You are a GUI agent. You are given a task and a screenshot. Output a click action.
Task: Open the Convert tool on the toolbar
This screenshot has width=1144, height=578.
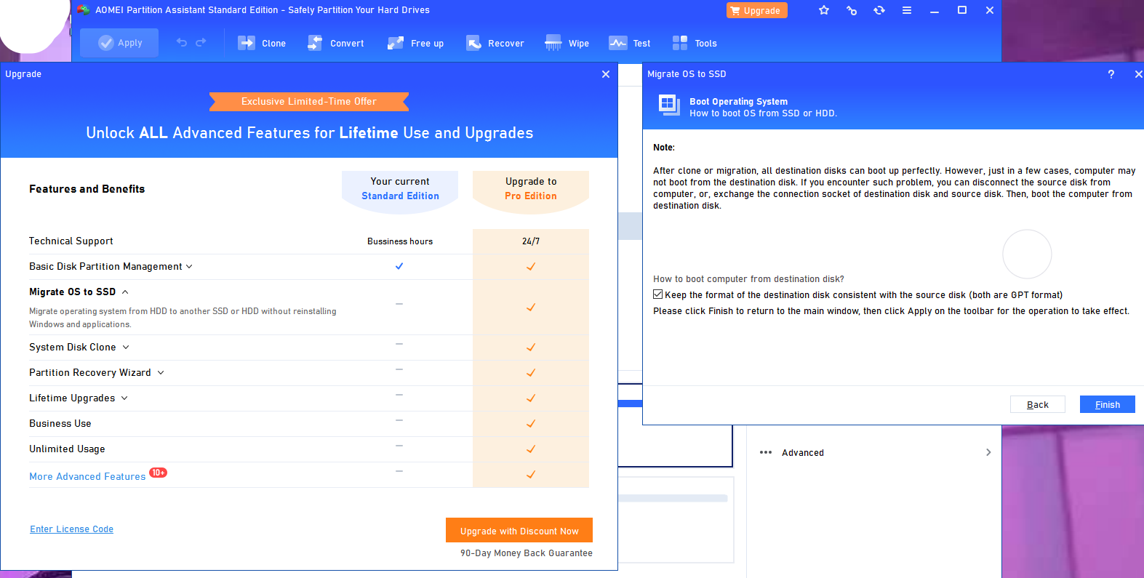[335, 44]
